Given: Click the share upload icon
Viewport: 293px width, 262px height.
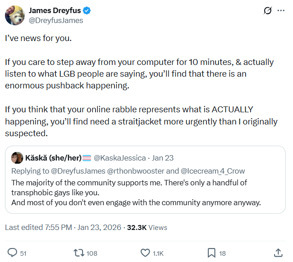Looking at the screenshot, I should [278, 253].
